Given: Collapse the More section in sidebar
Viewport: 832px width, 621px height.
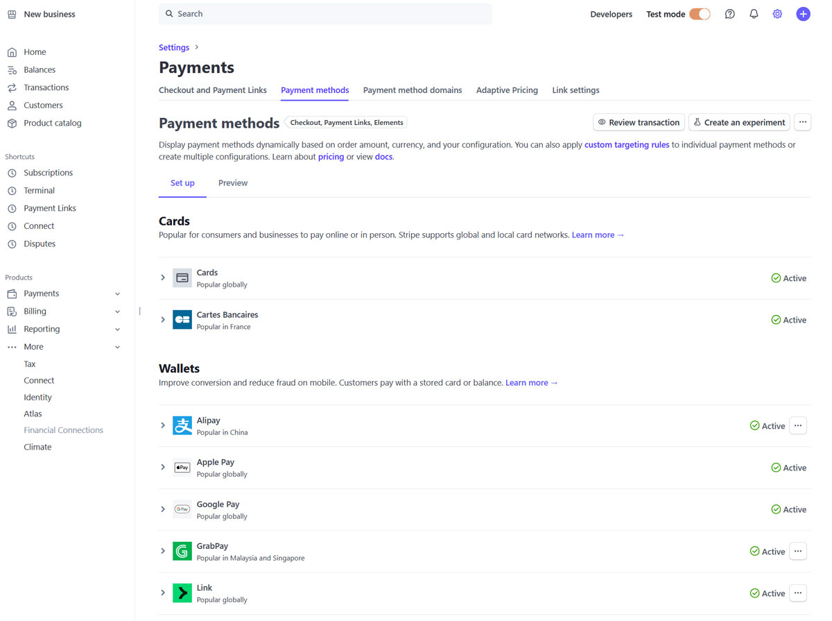Looking at the screenshot, I should click(x=117, y=347).
